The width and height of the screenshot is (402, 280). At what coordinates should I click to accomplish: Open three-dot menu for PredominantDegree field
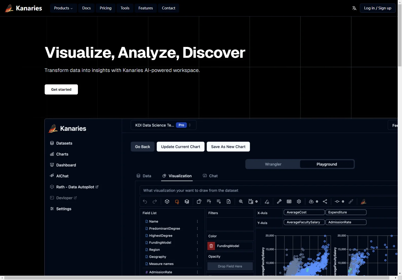click(x=197, y=229)
